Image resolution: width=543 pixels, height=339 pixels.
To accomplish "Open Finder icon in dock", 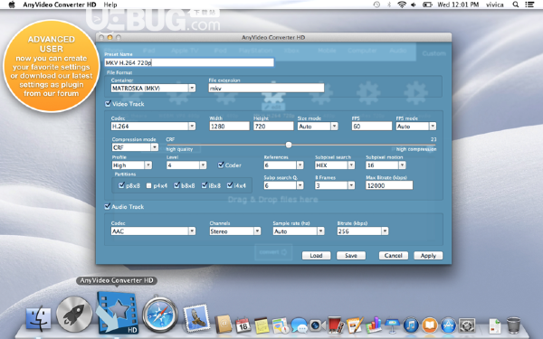I will click(38, 318).
